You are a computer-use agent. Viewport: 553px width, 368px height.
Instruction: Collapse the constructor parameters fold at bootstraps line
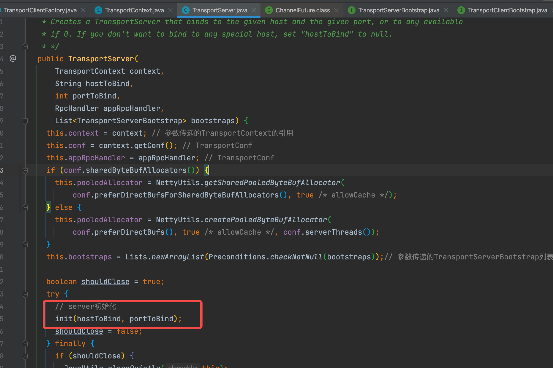[x=25, y=121]
